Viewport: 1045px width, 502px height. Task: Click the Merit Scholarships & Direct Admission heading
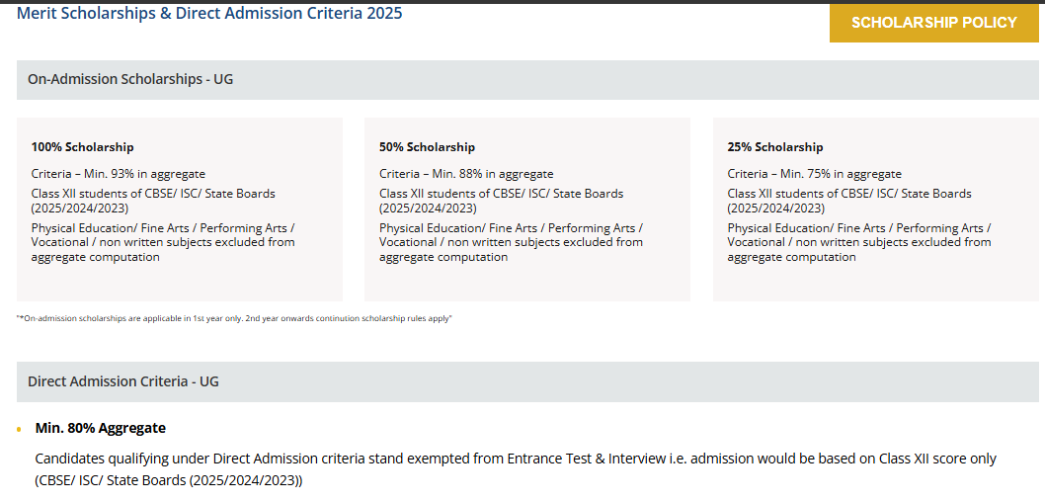pyautogui.click(x=209, y=13)
